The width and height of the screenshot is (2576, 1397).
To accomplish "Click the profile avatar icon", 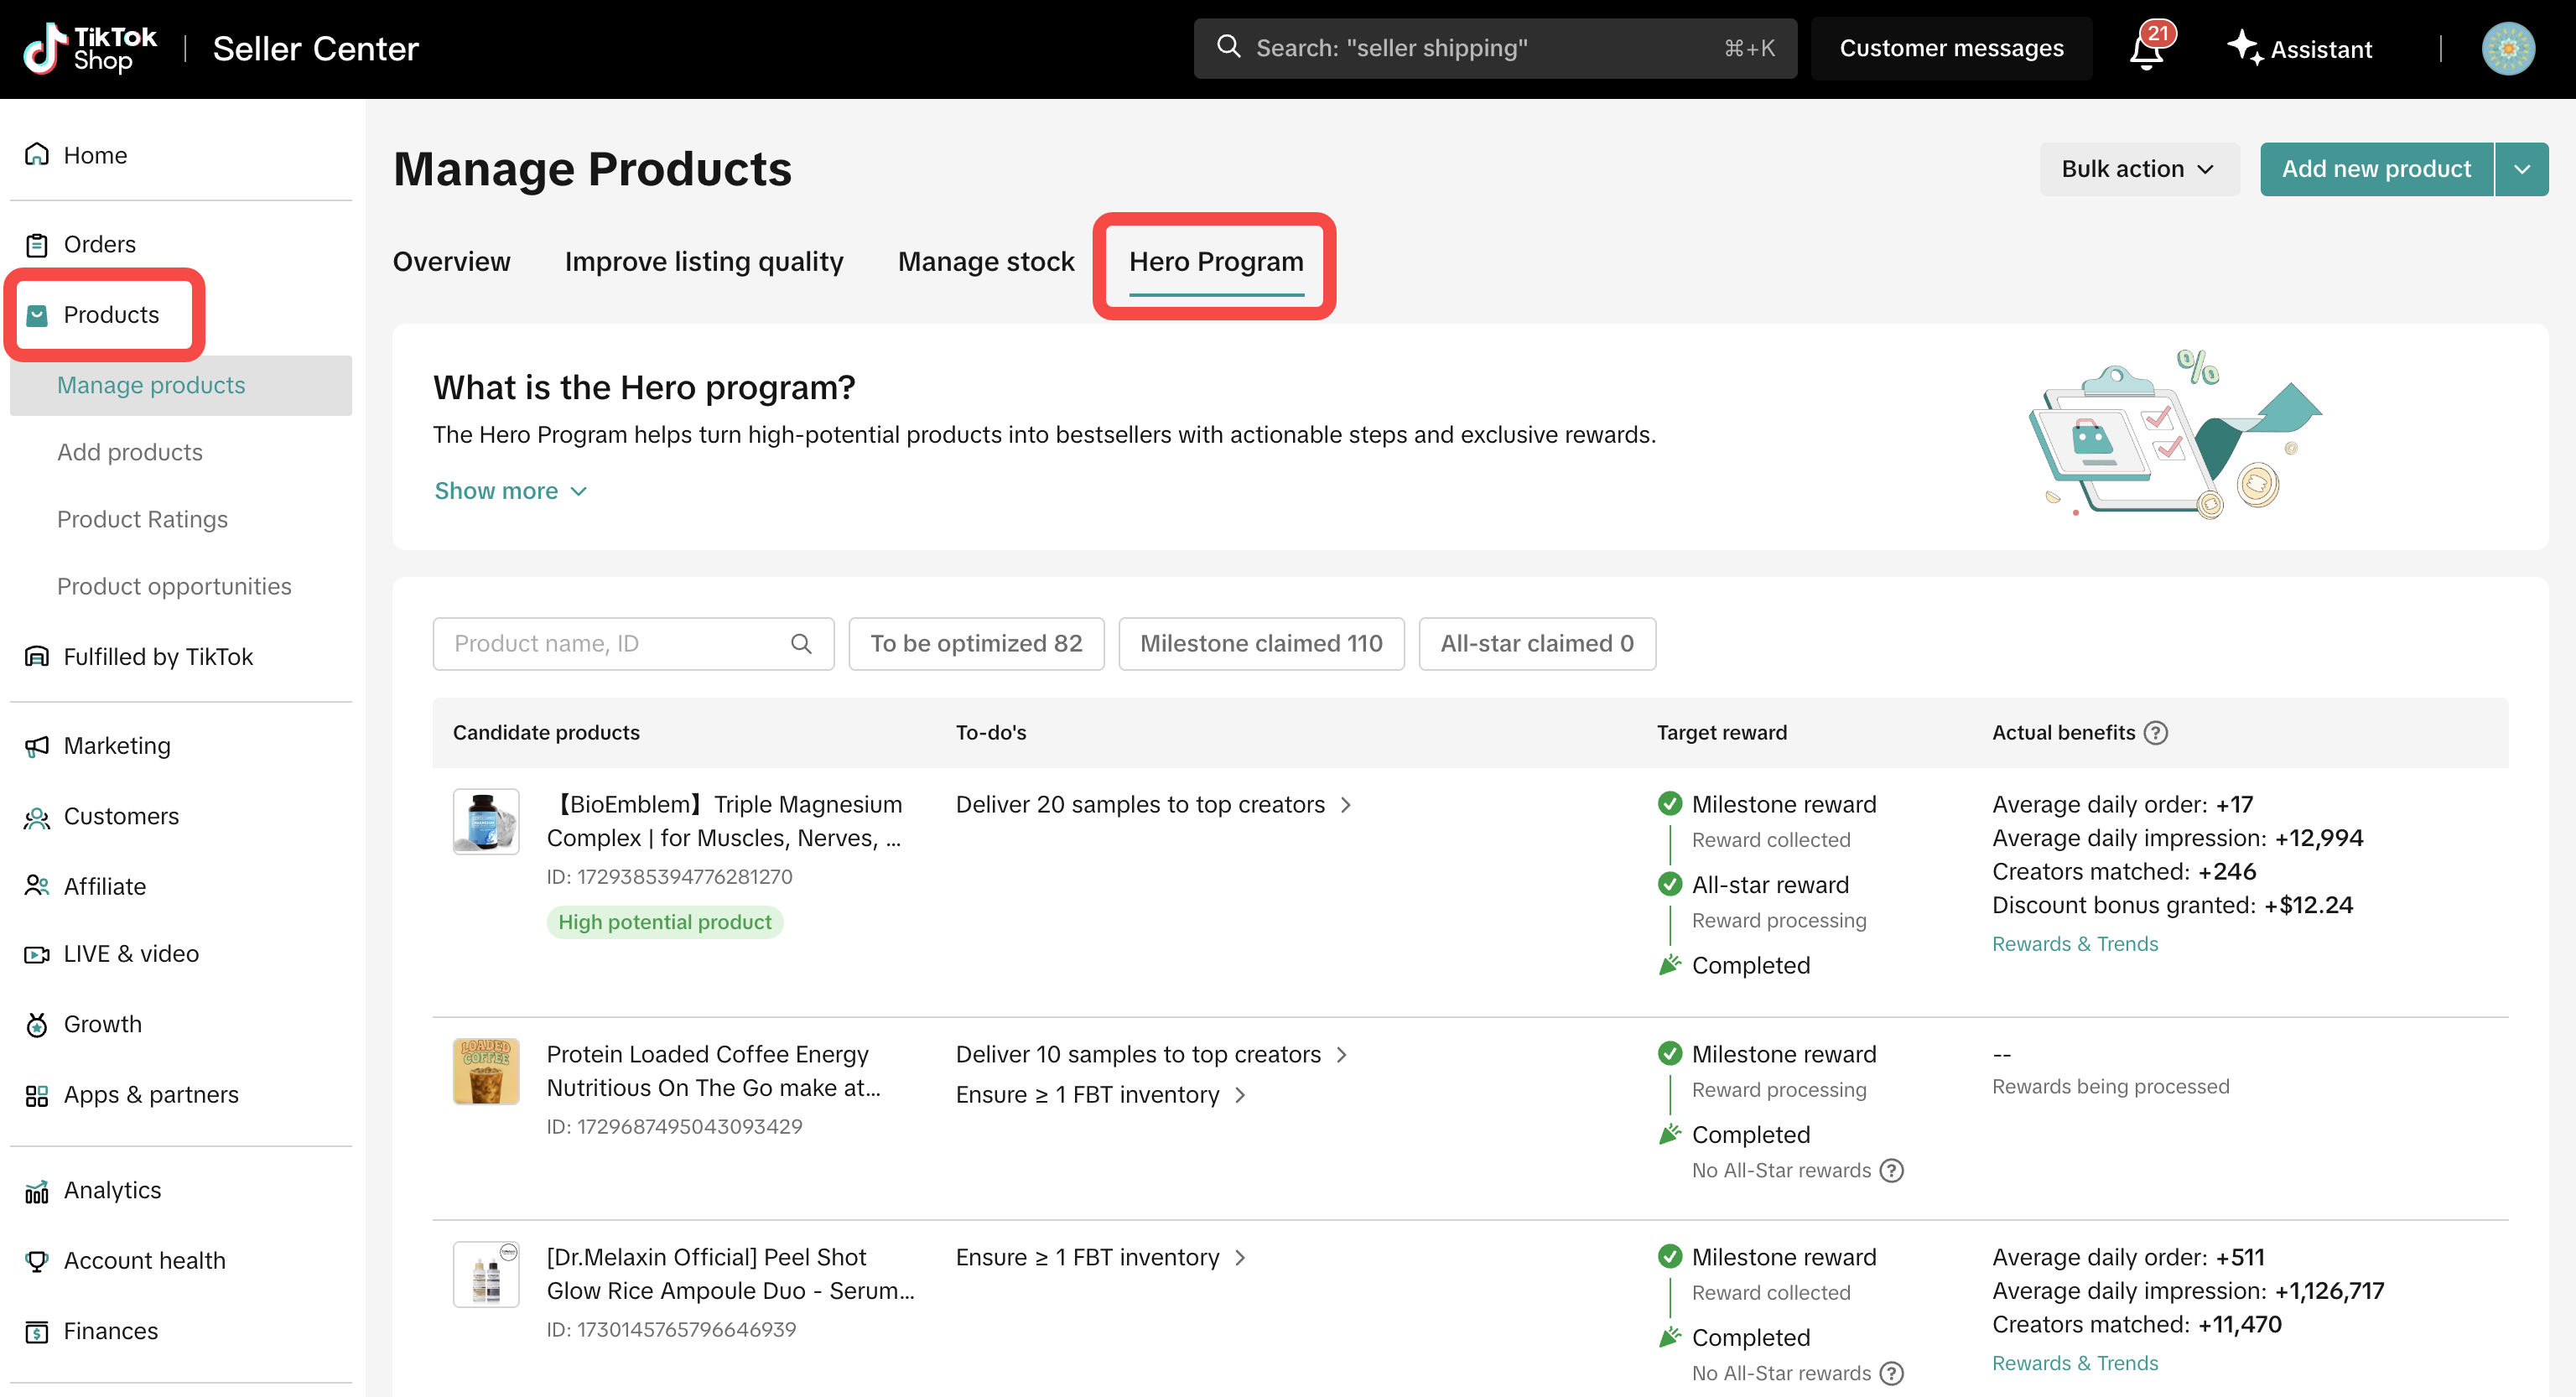I will tap(2507, 48).
